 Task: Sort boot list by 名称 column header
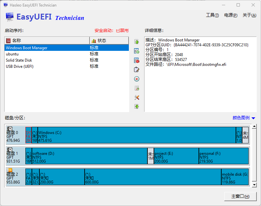point(47,40)
